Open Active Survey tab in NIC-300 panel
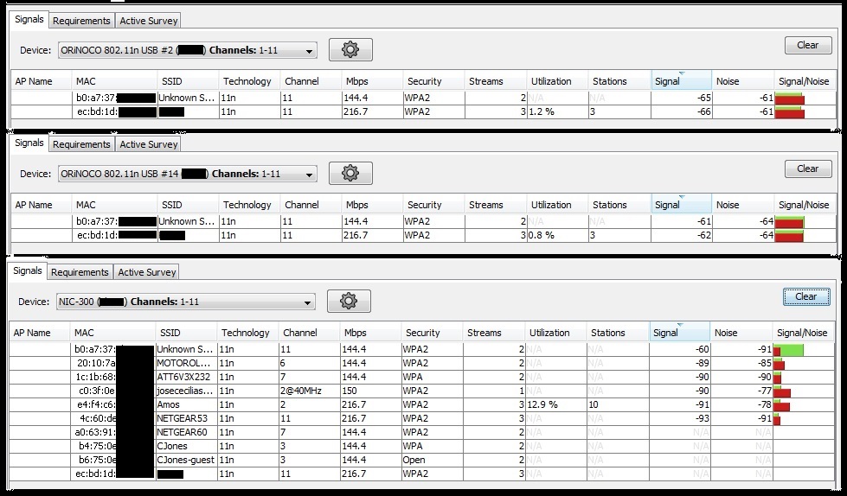The image size is (847, 496). (x=146, y=272)
